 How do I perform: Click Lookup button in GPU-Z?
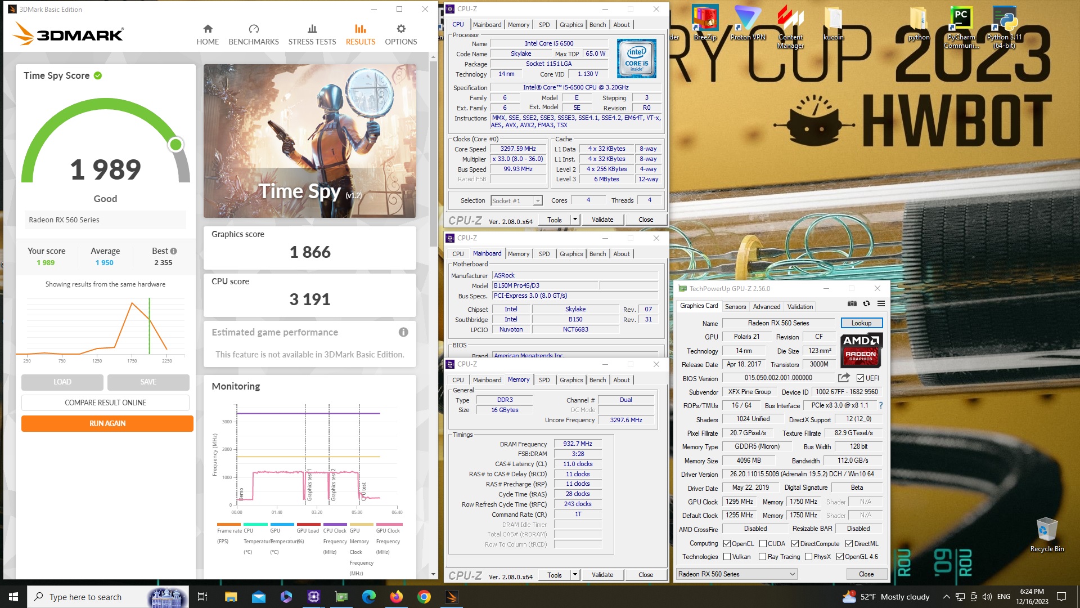(x=861, y=323)
